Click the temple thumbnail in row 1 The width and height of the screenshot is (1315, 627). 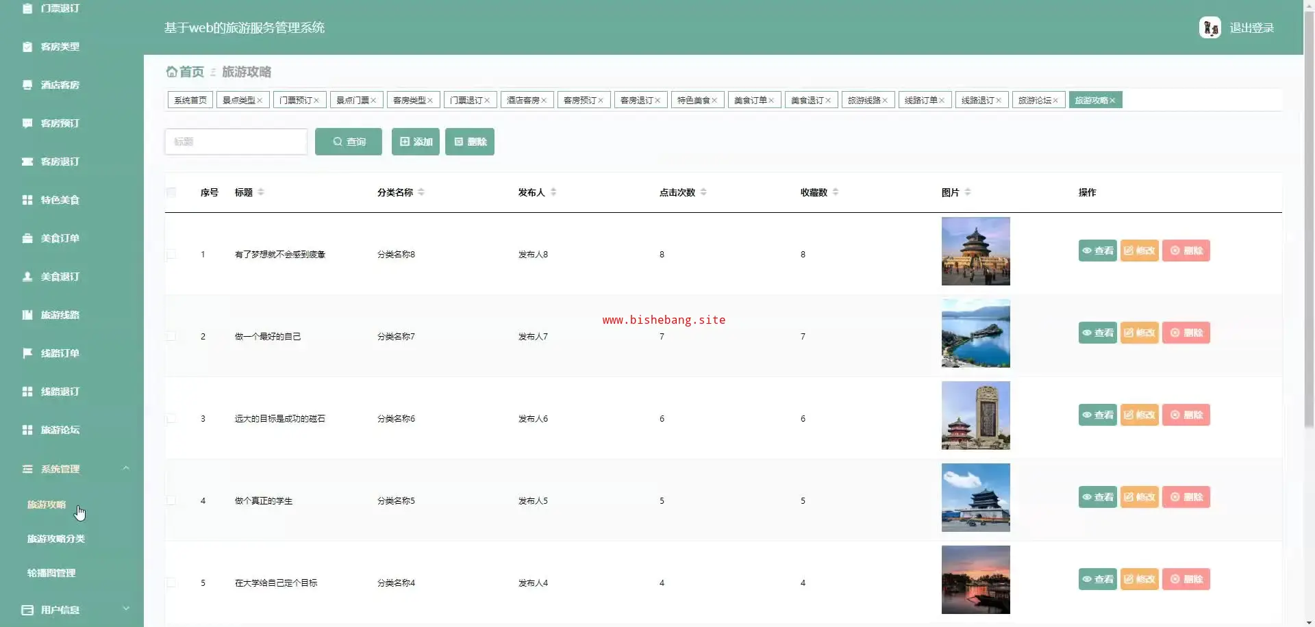975,251
